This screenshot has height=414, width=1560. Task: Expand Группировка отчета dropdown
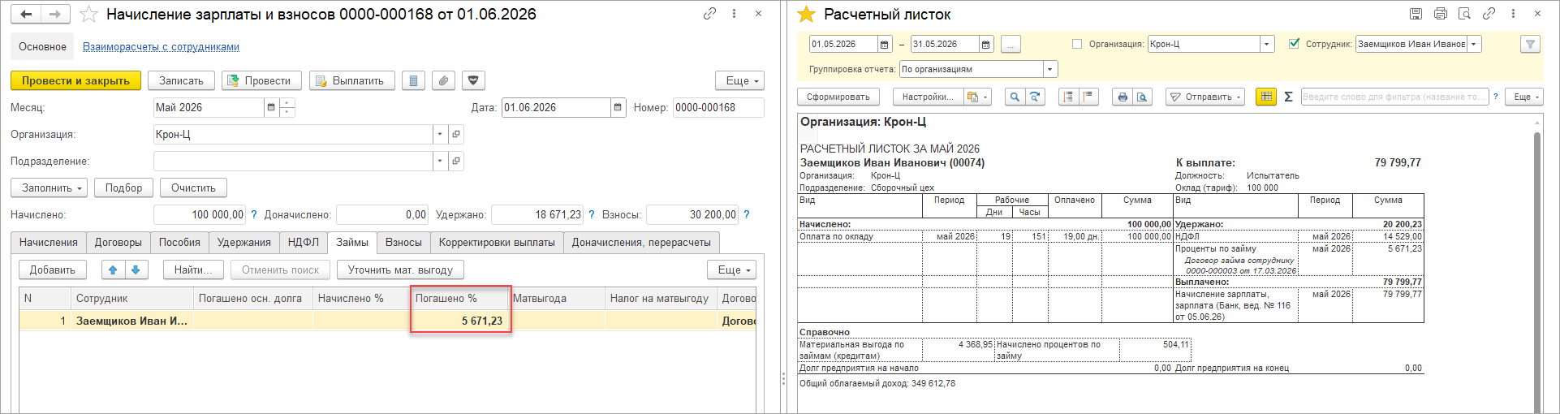1050,69
